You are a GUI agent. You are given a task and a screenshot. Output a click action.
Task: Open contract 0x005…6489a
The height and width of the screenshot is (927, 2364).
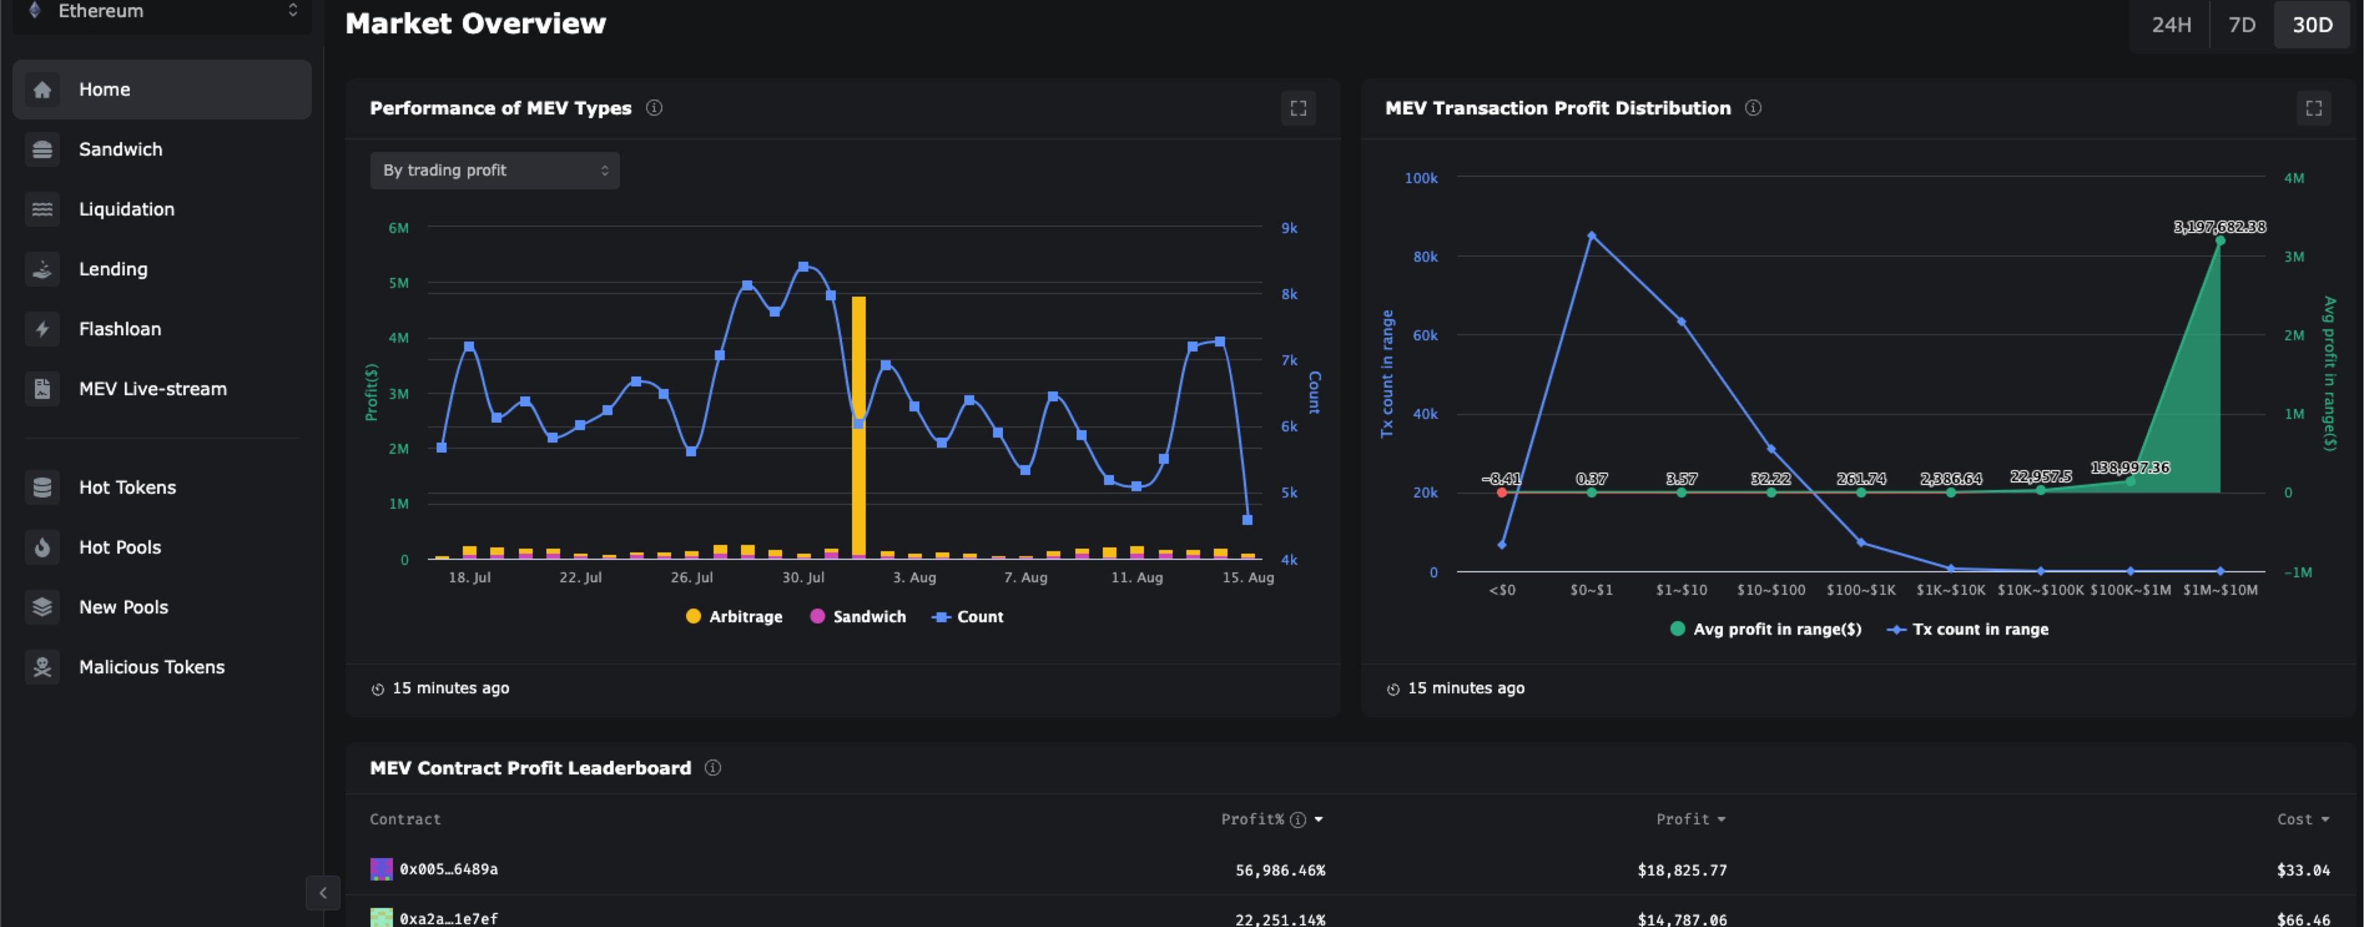pos(448,869)
